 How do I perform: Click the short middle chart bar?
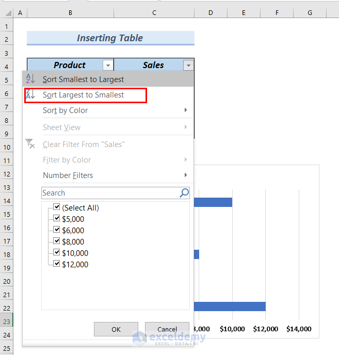pyautogui.click(x=197, y=254)
